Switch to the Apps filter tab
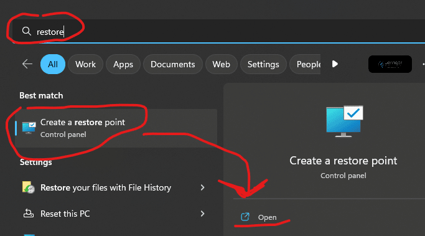This screenshot has height=236, width=425. coord(123,64)
